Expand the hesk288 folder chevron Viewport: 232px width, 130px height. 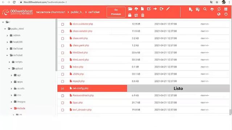7,42
